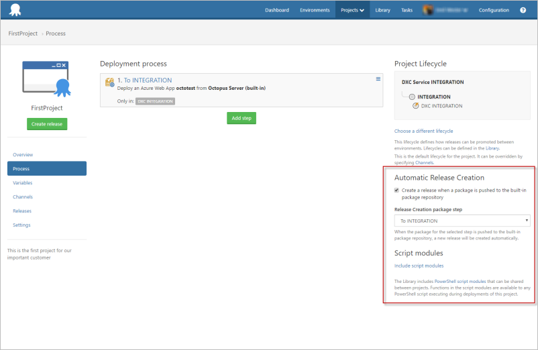
Task: Open the Dashboard menu item
Action: click(277, 10)
